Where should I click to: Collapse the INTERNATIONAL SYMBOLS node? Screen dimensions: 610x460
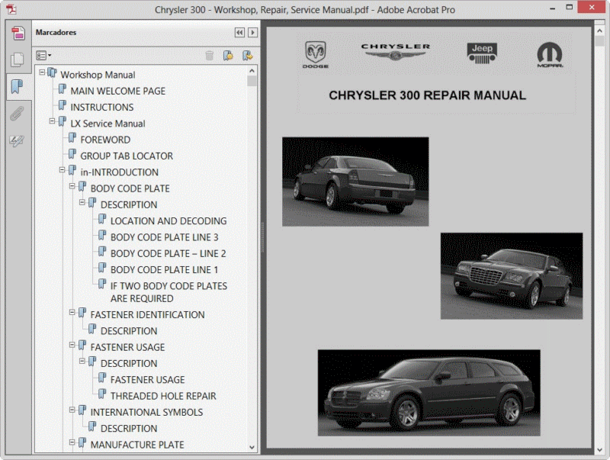pos(72,410)
